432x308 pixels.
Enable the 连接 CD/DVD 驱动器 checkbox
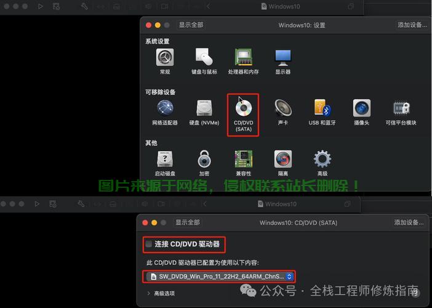(149, 244)
